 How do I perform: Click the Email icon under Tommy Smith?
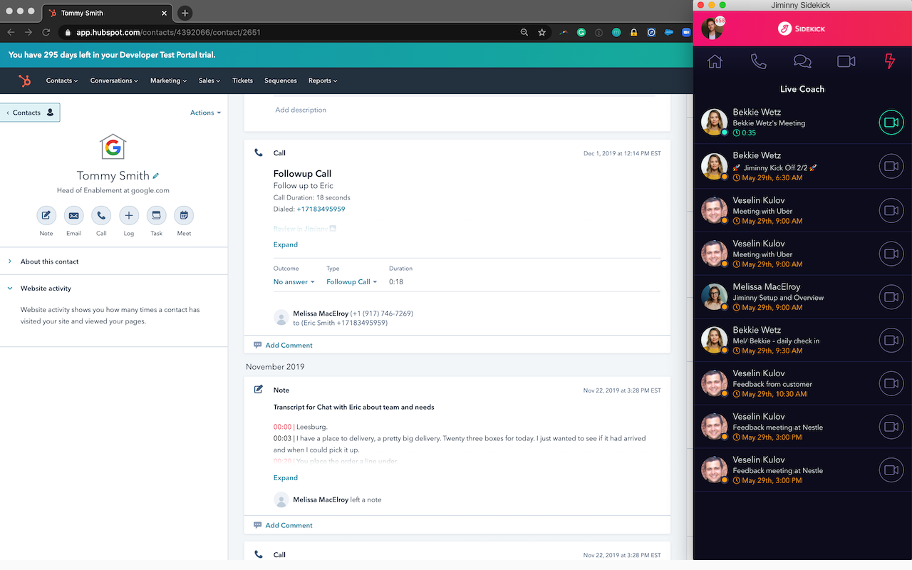point(73,215)
